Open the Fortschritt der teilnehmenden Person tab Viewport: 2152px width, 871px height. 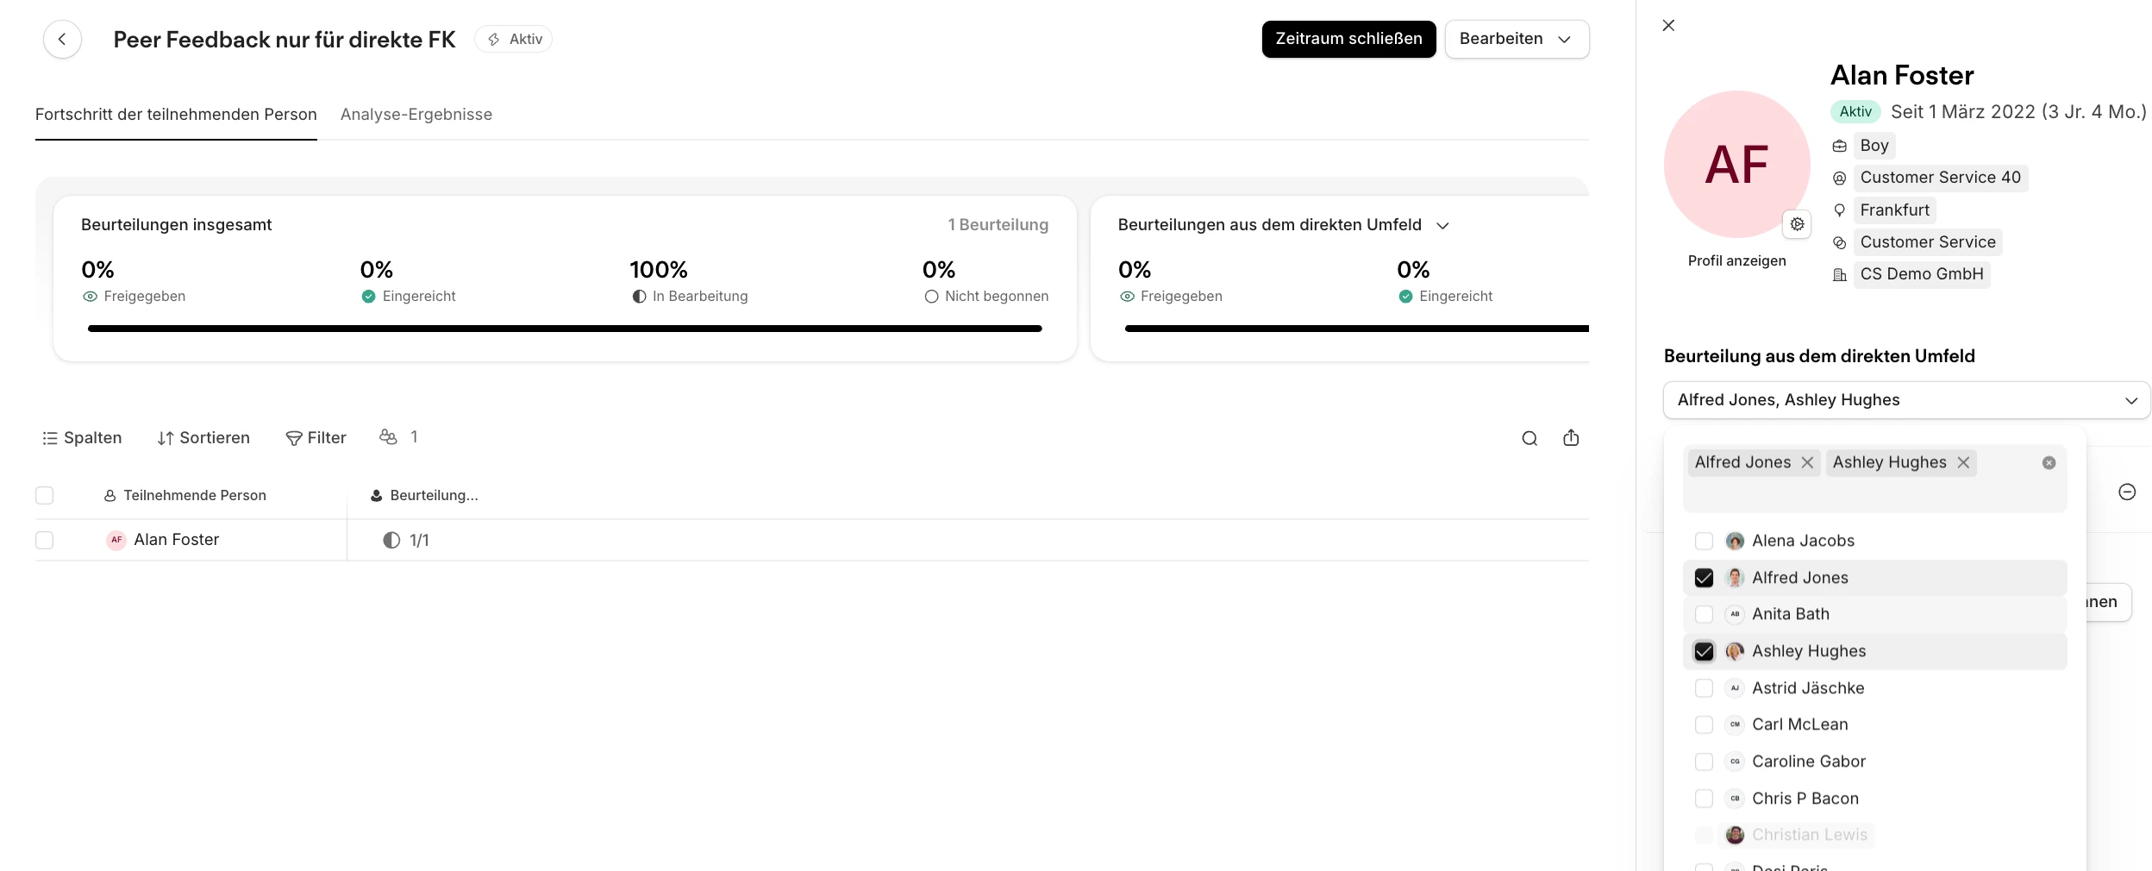click(176, 115)
